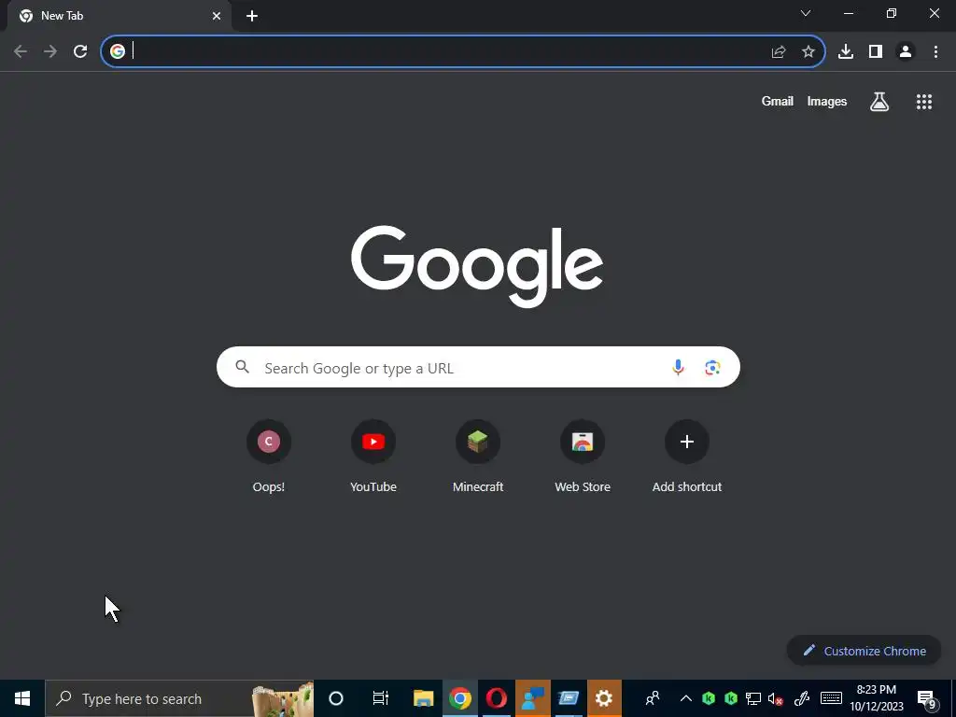Open Cortana circle icon on taskbar
Image resolution: width=956 pixels, height=717 pixels.
[336, 698]
